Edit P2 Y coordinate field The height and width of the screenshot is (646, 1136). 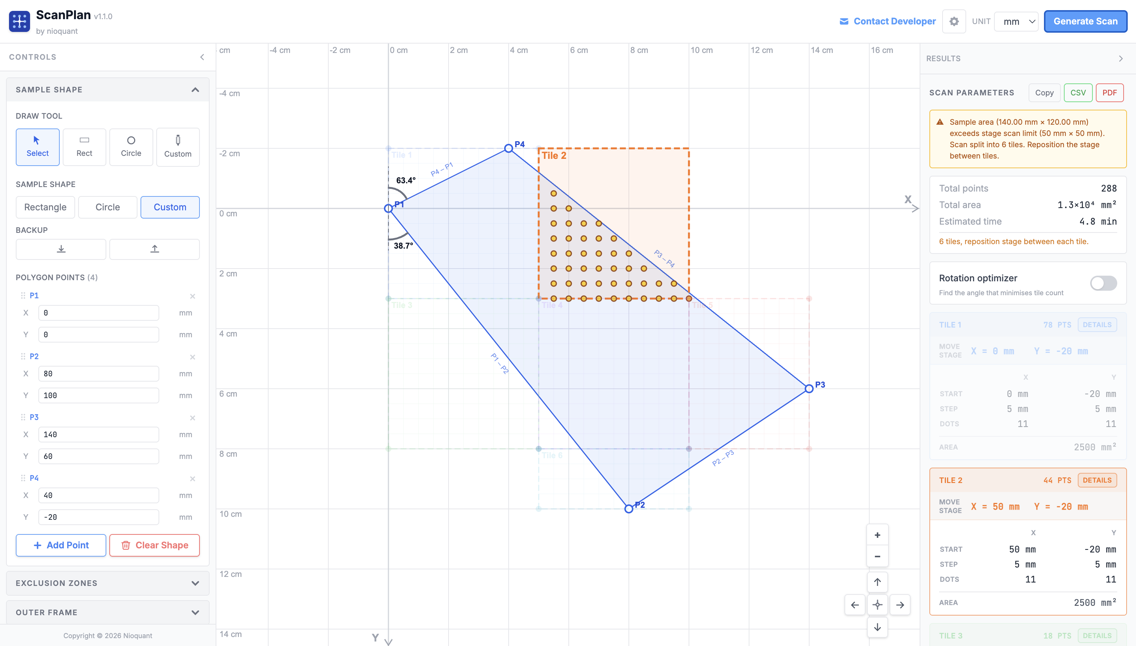98,395
